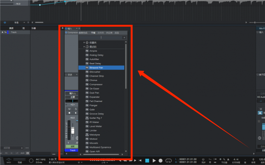
Task: Adjust the channel pan slider
Action: [x=72, y=101]
